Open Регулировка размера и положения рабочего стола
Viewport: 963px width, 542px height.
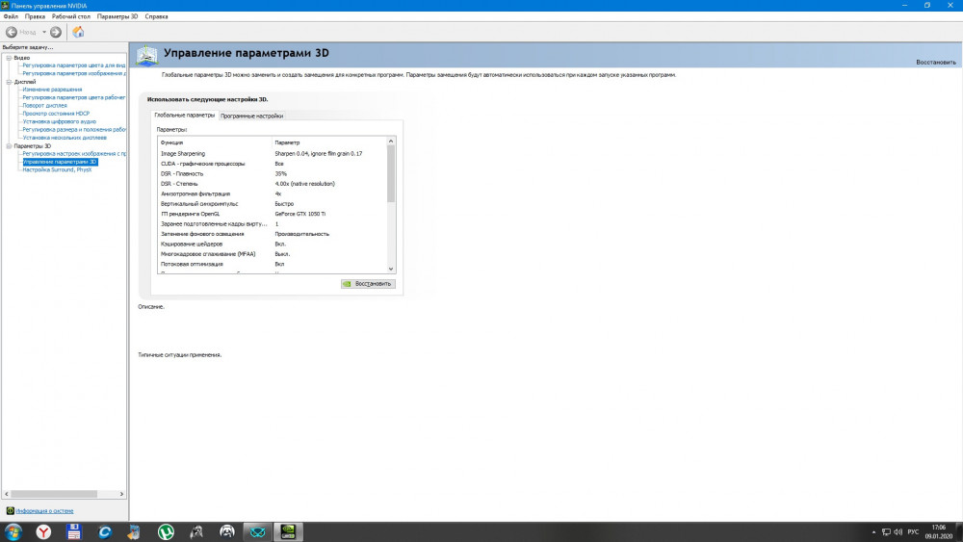click(x=74, y=130)
